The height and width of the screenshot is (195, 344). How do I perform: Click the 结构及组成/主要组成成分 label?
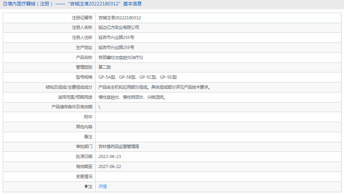pyautogui.click(x=69, y=87)
